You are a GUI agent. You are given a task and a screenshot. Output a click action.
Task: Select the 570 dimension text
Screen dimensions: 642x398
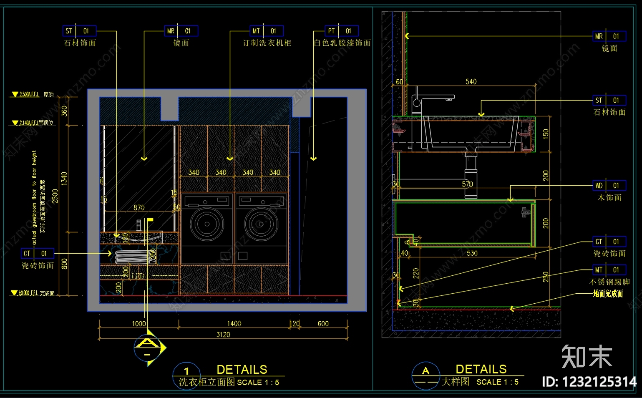[467, 184]
